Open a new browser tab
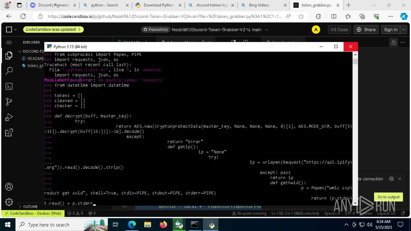411x231 pixels. pos(349,5)
